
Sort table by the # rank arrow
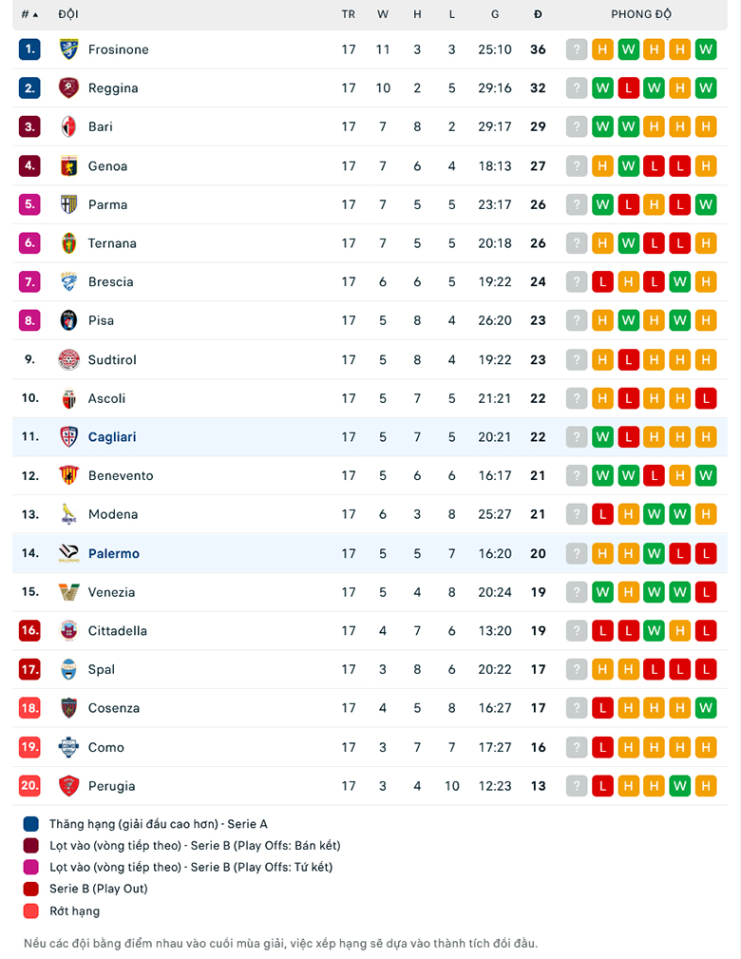(30, 14)
